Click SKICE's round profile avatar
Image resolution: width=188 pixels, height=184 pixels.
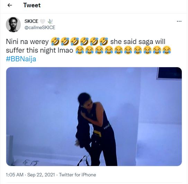13,25
